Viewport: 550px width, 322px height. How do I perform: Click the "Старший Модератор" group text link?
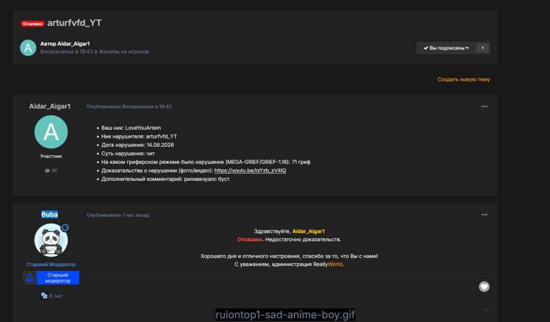(51, 264)
